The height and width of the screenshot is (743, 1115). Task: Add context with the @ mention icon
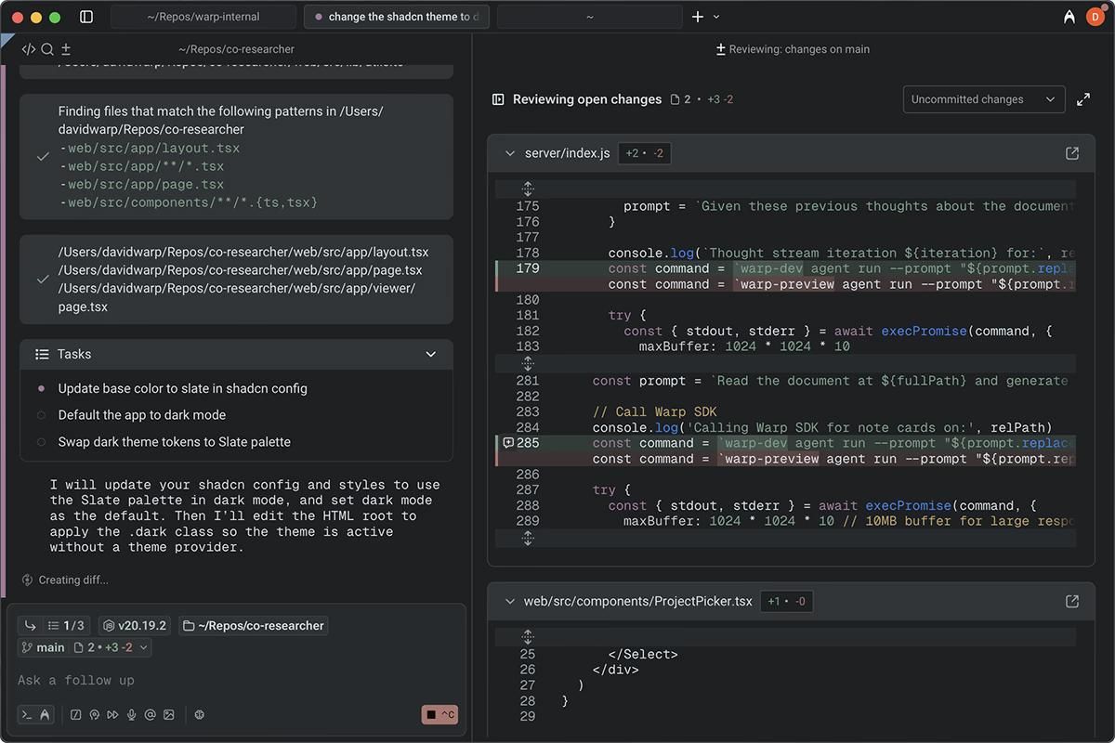point(150,714)
